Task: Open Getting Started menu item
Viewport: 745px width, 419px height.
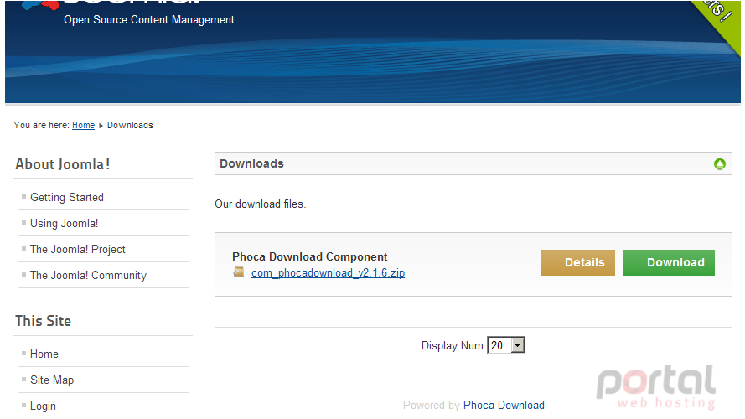Action: pyautogui.click(x=66, y=197)
